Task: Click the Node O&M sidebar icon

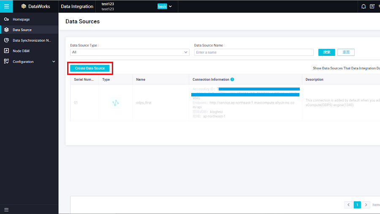Action: 6,51
